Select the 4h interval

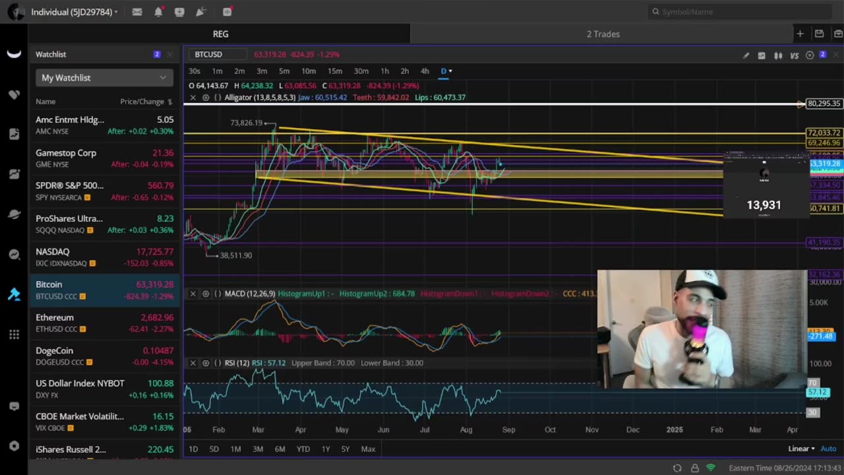tap(425, 71)
